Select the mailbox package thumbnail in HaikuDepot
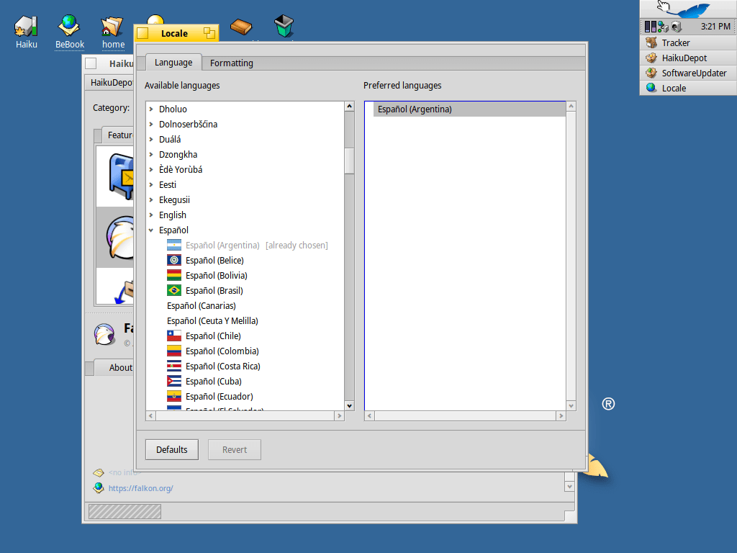Screen dimensions: 737x553 (x=121, y=176)
